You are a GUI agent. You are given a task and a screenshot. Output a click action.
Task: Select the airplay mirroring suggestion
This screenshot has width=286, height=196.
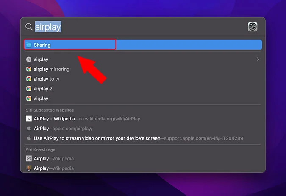pos(51,69)
